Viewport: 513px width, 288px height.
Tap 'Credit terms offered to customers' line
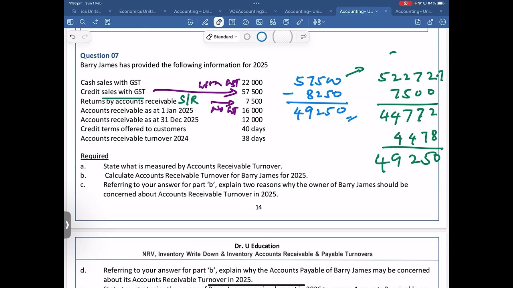coord(133,129)
